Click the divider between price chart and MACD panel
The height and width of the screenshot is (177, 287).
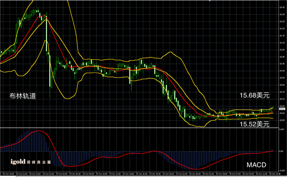[x=139, y=128]
